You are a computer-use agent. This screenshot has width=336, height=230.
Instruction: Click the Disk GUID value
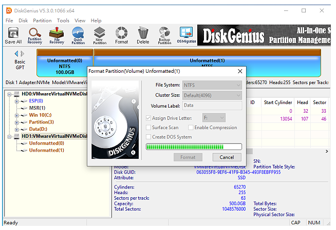(238, 172)
